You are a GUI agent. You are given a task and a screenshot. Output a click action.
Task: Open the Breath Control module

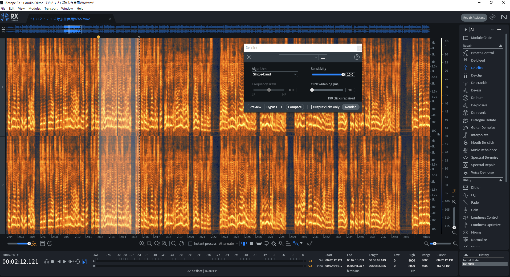click(x=482, y=53)
